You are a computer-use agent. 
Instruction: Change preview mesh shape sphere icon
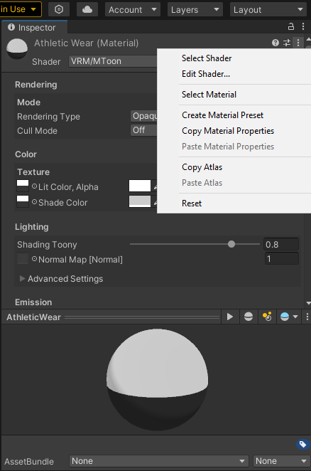pyautogui.click(x=249, y=317)
